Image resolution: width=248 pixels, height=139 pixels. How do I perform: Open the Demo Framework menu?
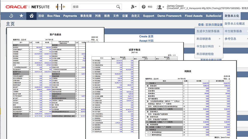(x=169, y=16)
